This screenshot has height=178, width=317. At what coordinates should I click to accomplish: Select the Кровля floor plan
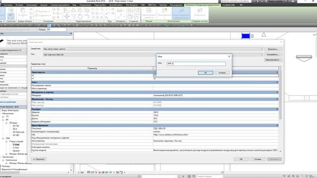coord(16,151)
